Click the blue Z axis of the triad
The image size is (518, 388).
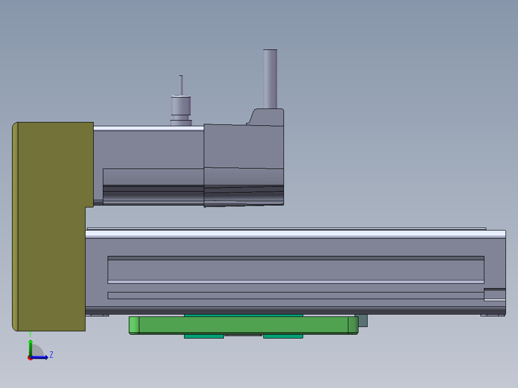click(40, 357)
